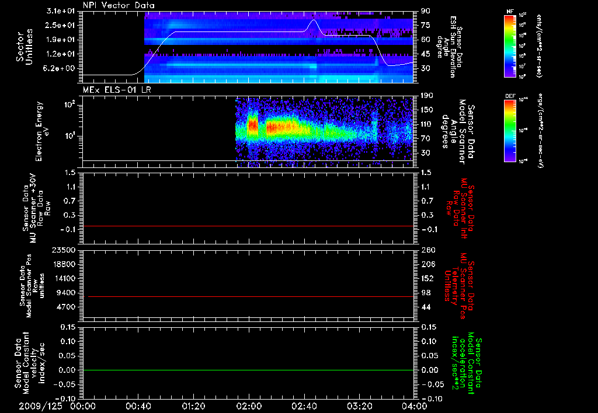Viewport: 598px width, 413px height.
Task: Click the 03:20 time label
Action: [360, 406]
